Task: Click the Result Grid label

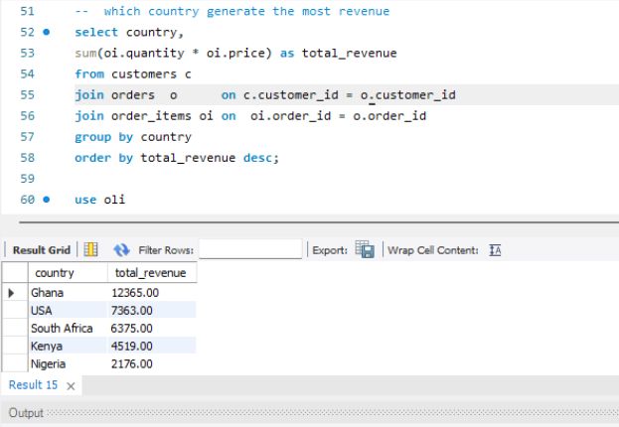Action: (x=42, y=250)
